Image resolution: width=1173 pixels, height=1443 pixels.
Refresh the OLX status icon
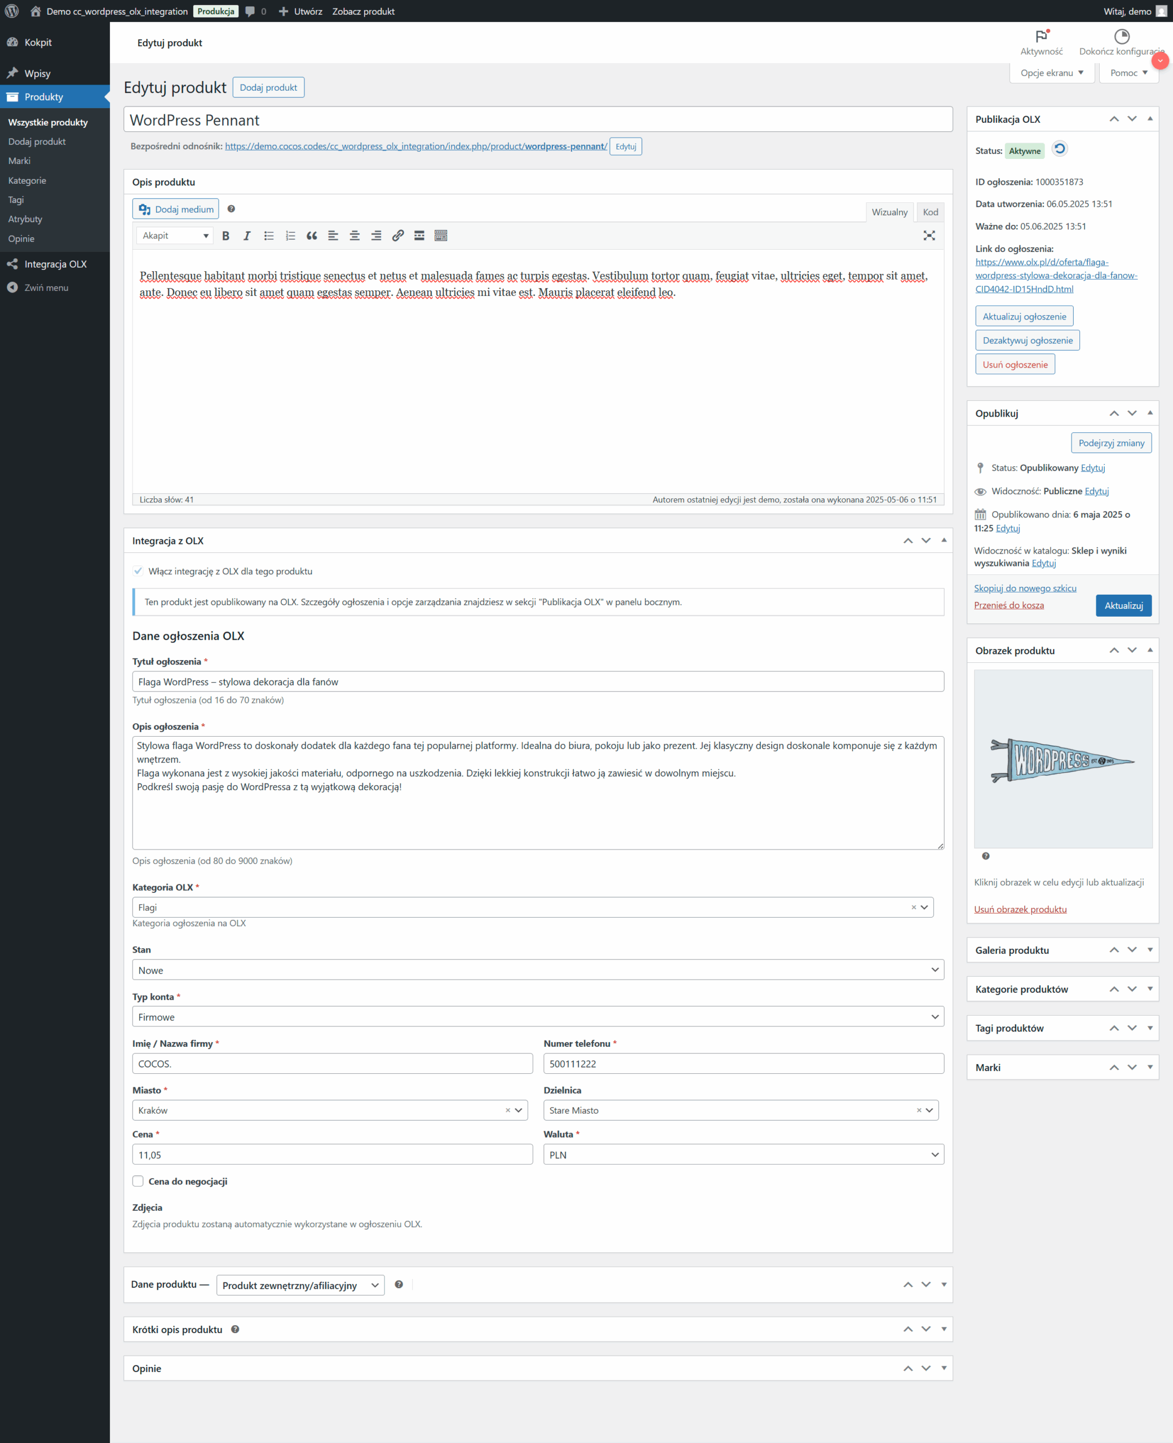[x=1060, y=149]
